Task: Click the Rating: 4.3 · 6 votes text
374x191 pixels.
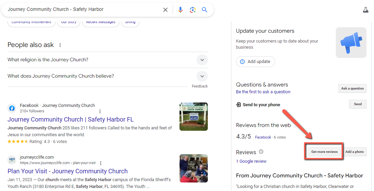Action: [x=48, y=142]
